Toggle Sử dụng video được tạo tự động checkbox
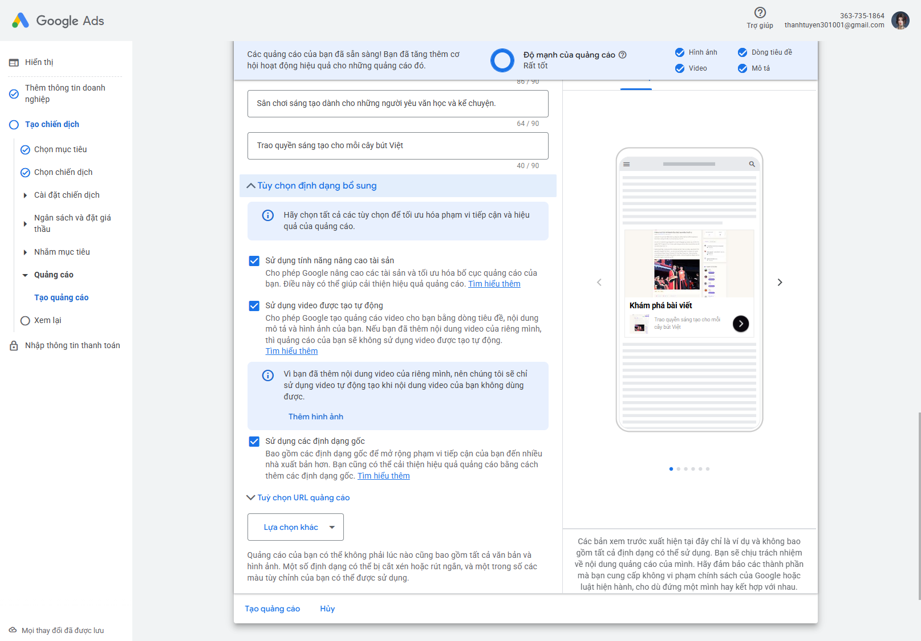Screen dimensions: 921x641 tap(254, 306)
